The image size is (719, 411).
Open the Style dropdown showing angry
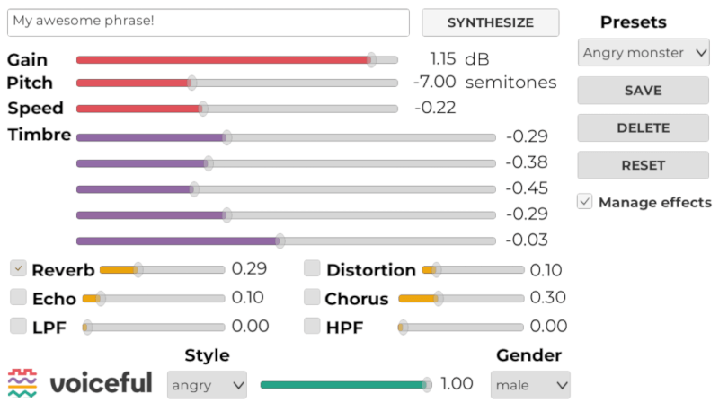pyautogui.click(x=207, y=385)
